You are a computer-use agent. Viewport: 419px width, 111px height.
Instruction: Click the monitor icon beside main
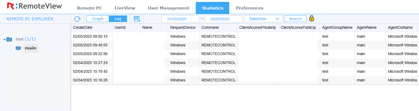pyautogui.click(x=18, y=48)
